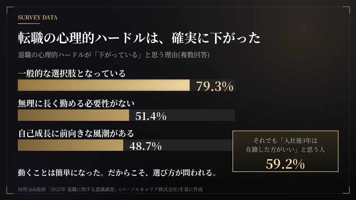The image size is (356, 200).
Task: Click the label 無理に長く勤める必要性がない
Action: pos(76,103)
